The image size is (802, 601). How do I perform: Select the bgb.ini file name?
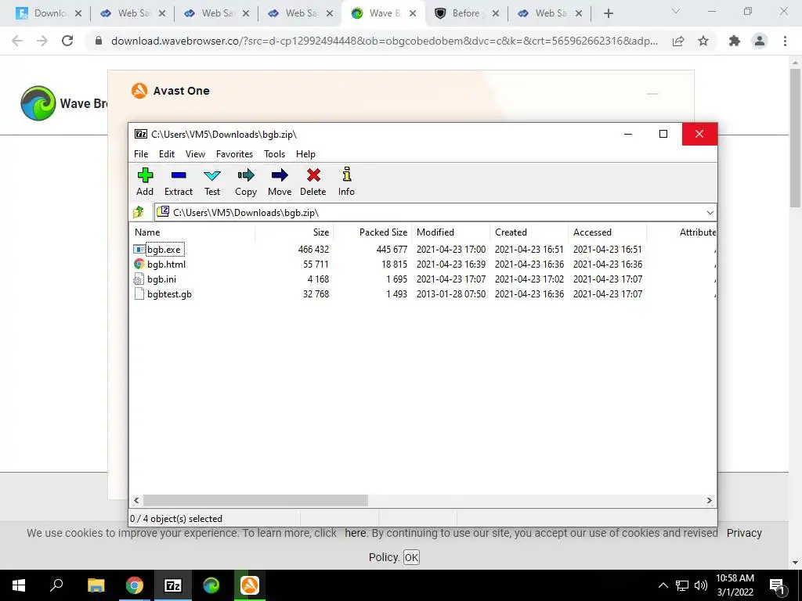(x=161, y=279)
